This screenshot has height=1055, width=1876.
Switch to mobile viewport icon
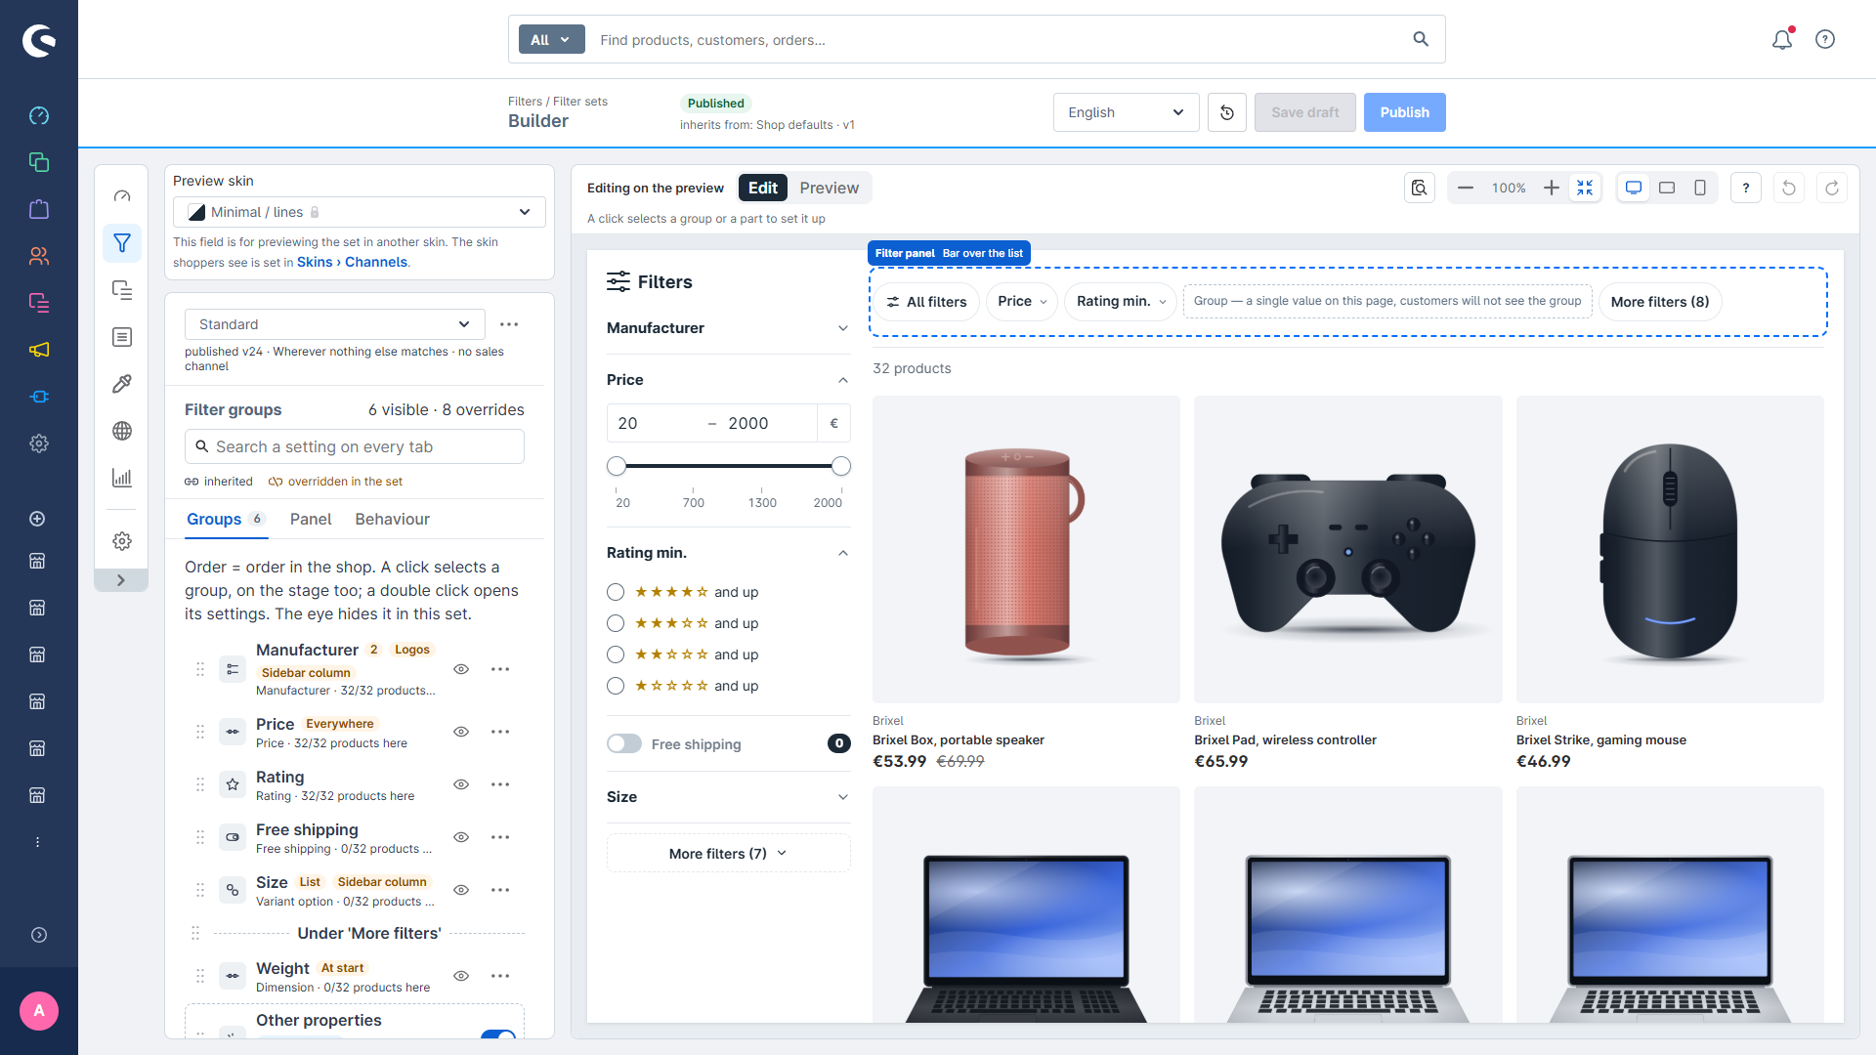1700,188
